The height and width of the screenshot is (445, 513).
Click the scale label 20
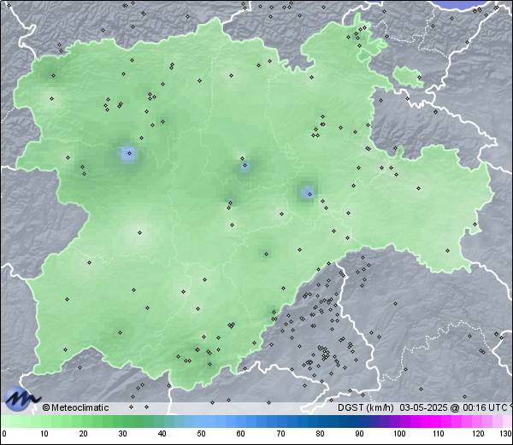(84, 434)
